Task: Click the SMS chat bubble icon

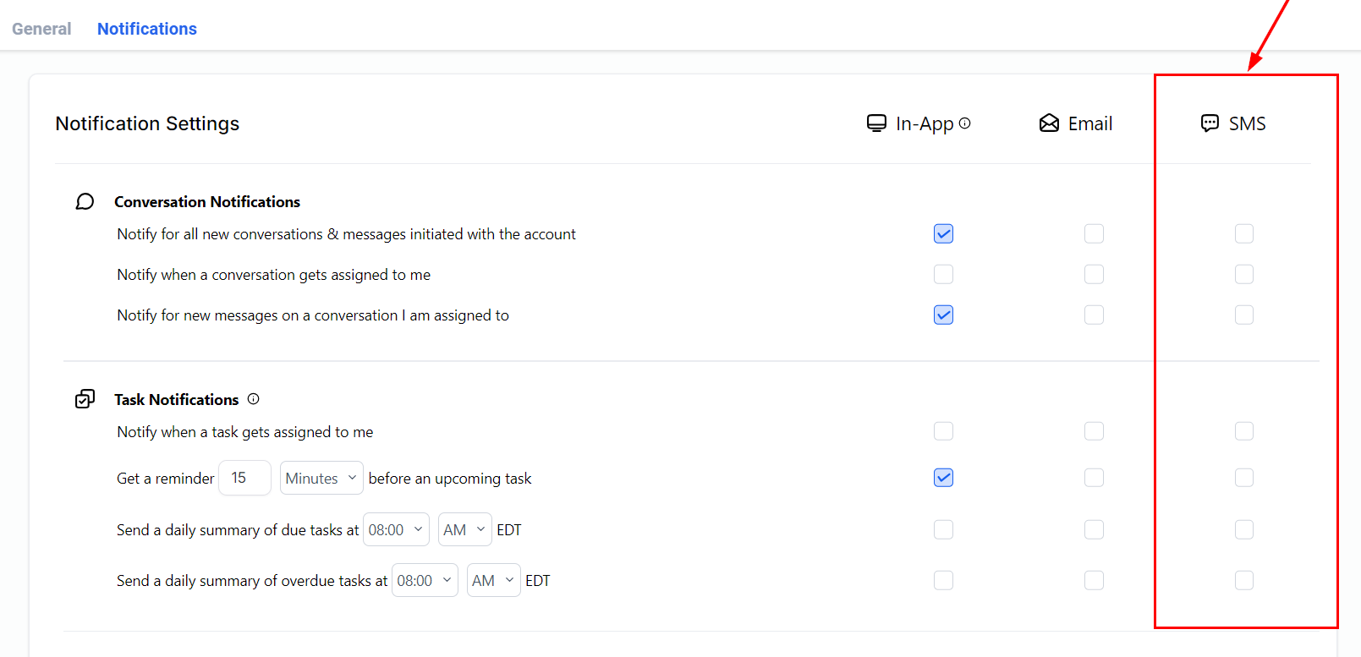Action: click(1210, 123)
